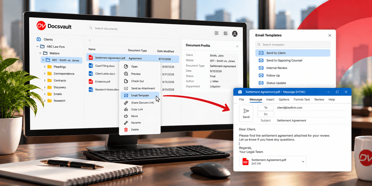
Task: Open the Options tab in message window
Action: [284, 100]
